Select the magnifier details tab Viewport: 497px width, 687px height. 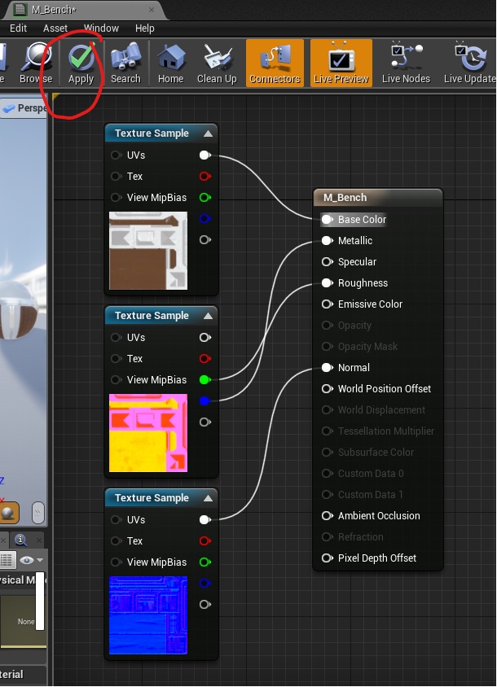(x=20, y=540)
